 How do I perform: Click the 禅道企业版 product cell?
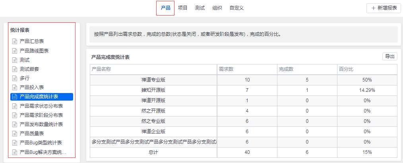153,132
